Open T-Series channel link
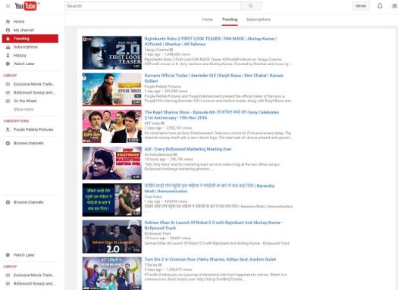The width and height of the screenshot is (398, 290). 152,265
